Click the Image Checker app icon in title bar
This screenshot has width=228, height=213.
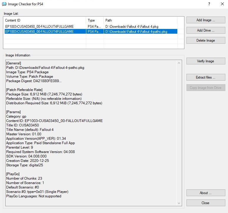point(4,4)
